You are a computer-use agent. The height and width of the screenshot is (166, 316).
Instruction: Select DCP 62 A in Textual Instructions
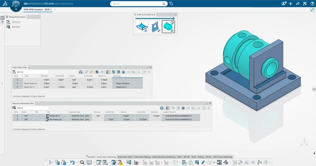[x=16, y=22]
